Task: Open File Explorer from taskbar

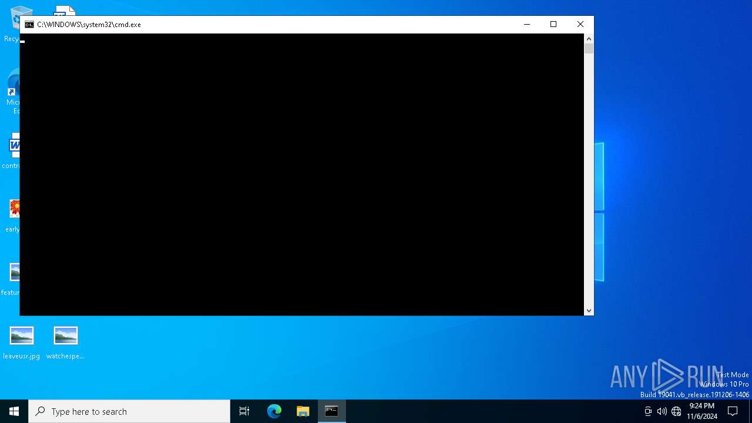Action: [x=303, y=411]
